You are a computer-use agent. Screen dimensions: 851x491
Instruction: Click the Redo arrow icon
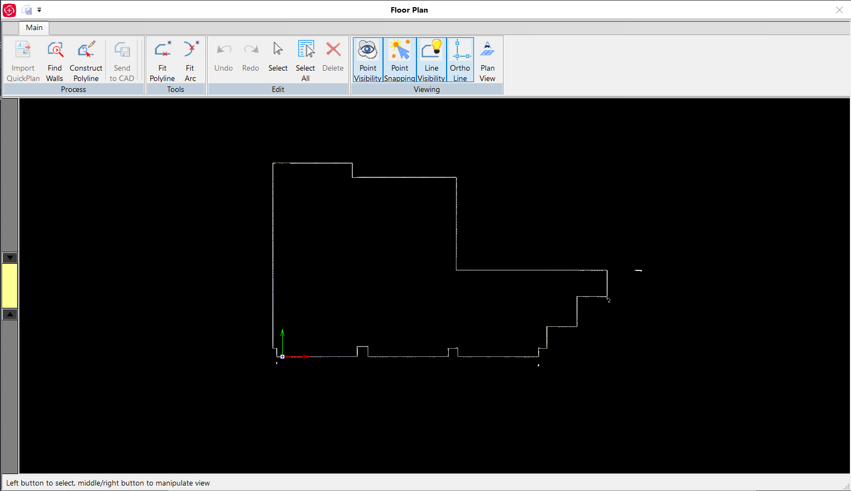(250, 60)
